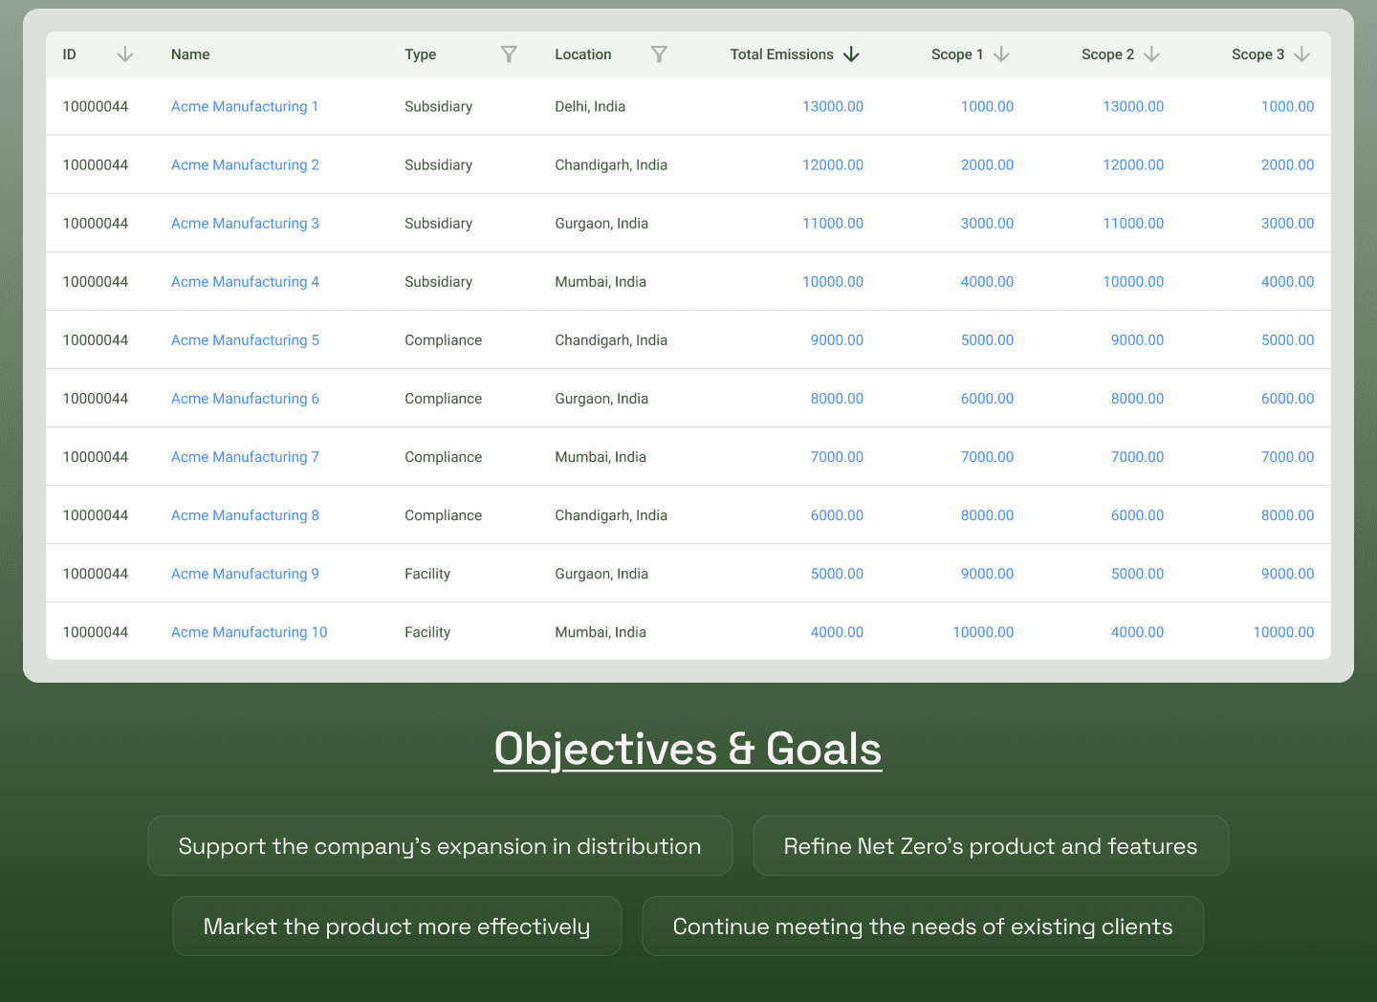Open Acme Manufacturing 3 link
The height and width of the screenshot is (1002, 1377).
pyautogui.click(x=245, y=223)
